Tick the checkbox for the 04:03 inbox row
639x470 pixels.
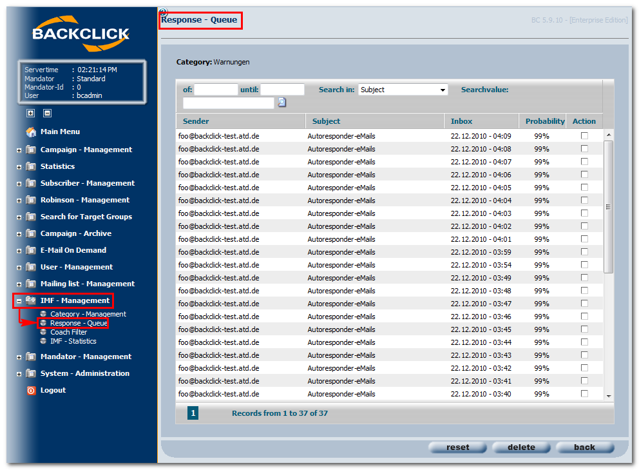click(x=584, y=213)
